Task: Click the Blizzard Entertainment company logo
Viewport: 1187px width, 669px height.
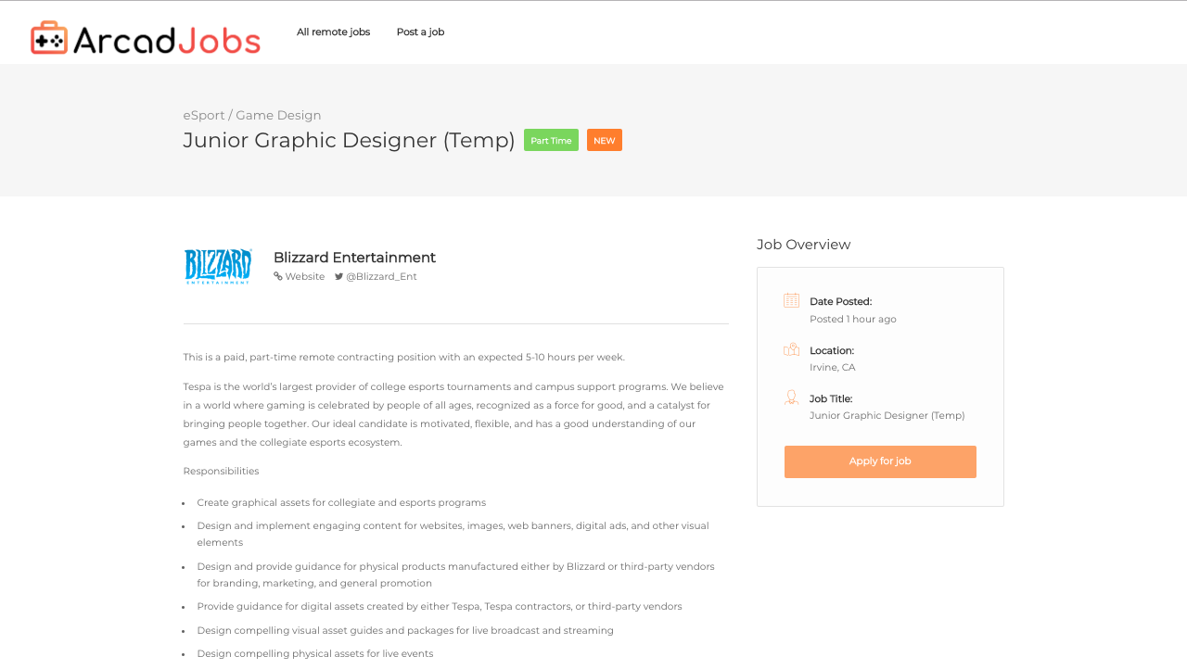Action: tap(218, 265)
